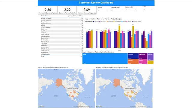Click the Season legend dot
The height and width of the screenshot is (108, 192).
coord(127,21)
